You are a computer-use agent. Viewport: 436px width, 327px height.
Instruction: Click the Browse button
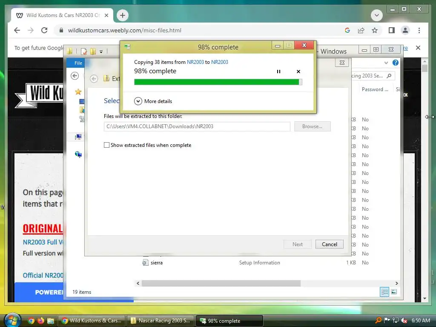point(312,126)
